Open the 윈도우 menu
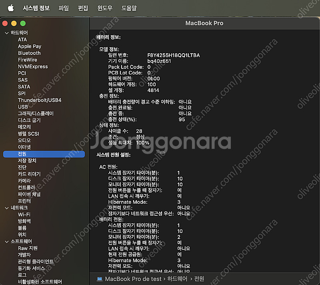The image size is (320, 285). pos(105,8)
